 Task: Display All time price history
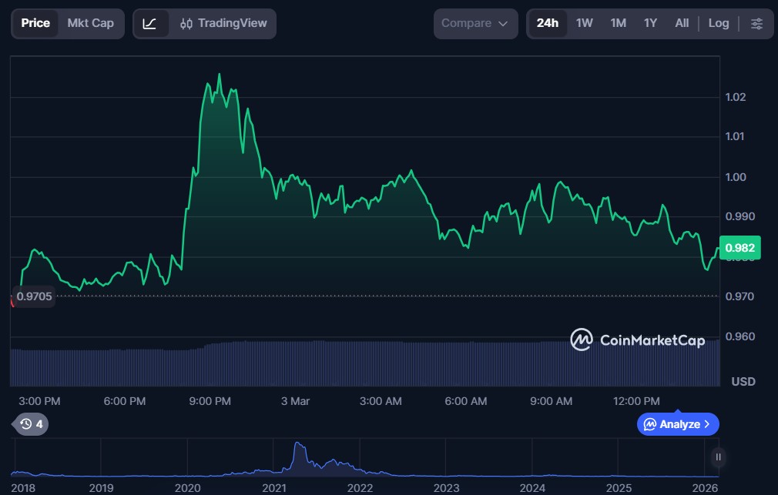682,23
